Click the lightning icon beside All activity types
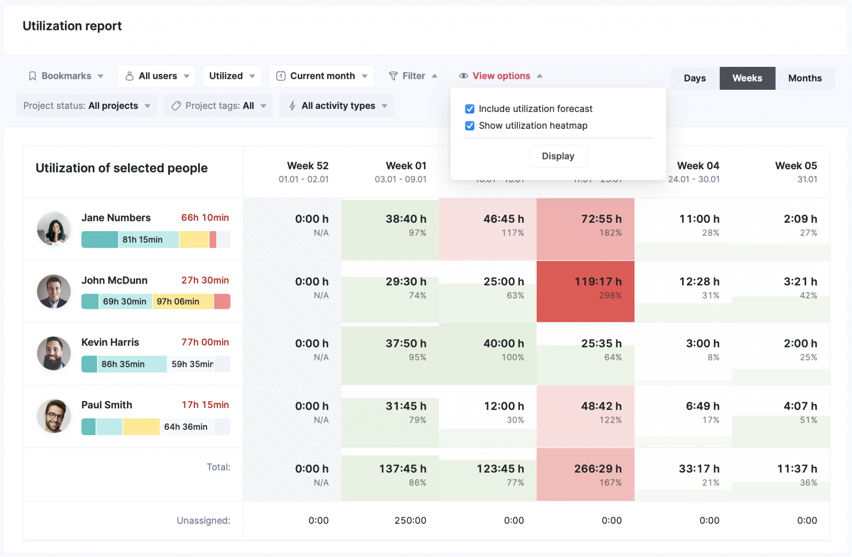The image size is (852, 557). click(x=292, y=106)
